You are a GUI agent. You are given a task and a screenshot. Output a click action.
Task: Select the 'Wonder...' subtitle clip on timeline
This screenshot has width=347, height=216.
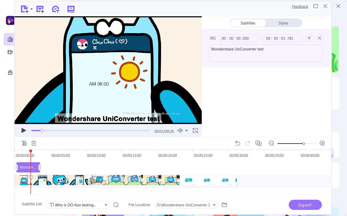(x=28, y=167)
